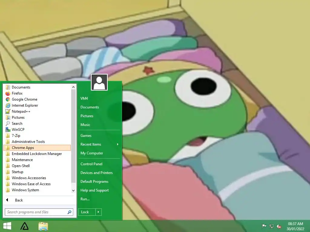310x232 pixels.
Task: Click the "Back" text label
Action: [x=19, y=200]
